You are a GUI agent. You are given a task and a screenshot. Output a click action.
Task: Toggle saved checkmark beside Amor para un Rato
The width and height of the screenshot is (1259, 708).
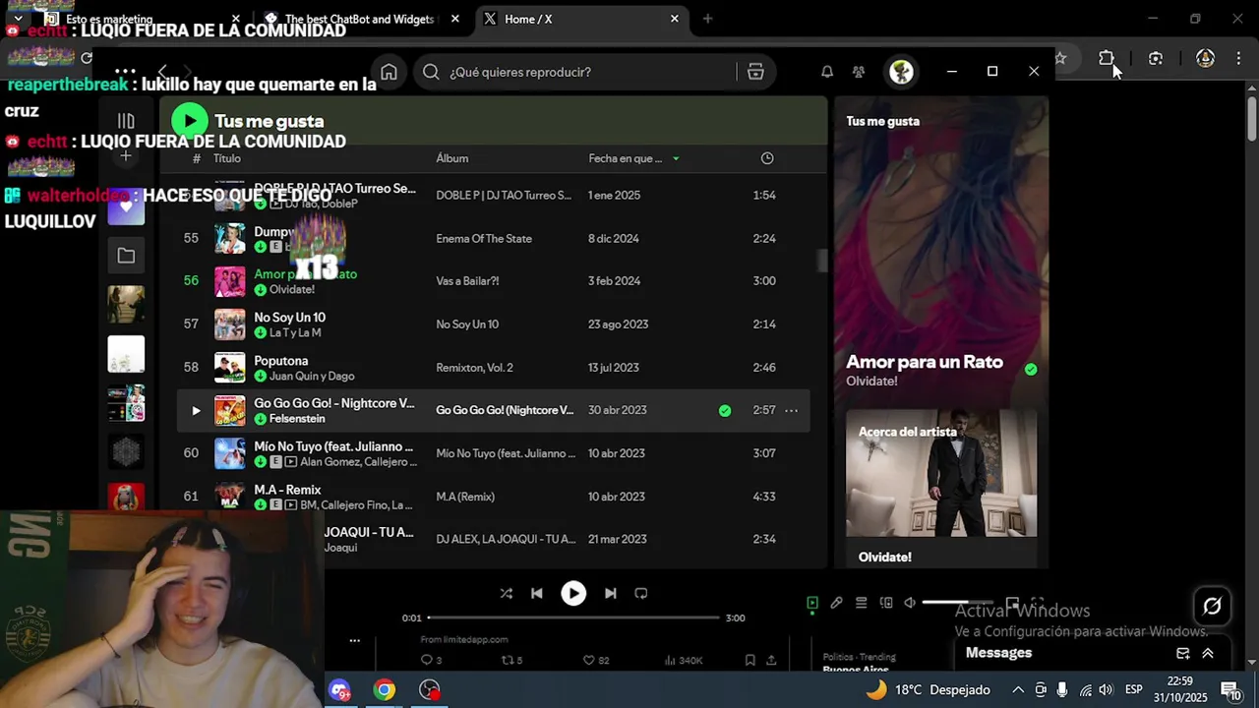[x=1031, y=370]
